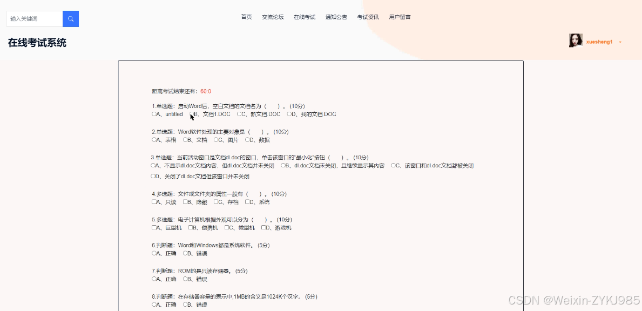642x311 pixels.
Task: Click question 2 text about Word main object
Action: (220, 132)
